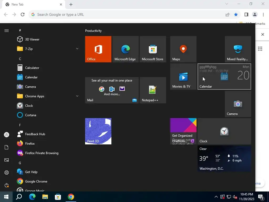This screenshot has height=202, width=269.
Task: Open user account options in Start
Action: pyautogui.click(x=7, y=135)
